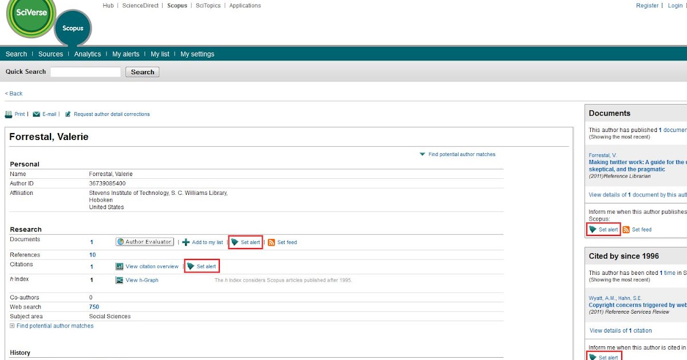The height and width of the screenshot is (360, 687).
Task: Open the My list navigation tab
Action: coord(160,54)
